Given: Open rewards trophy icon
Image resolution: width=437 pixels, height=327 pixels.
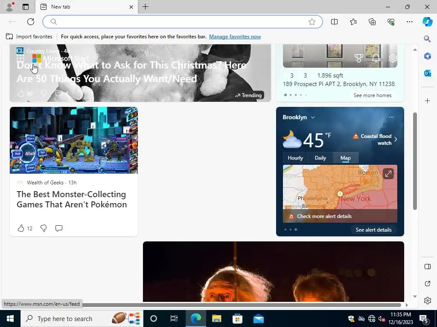Looking at the screenshot, I should (x=358, y=58).
